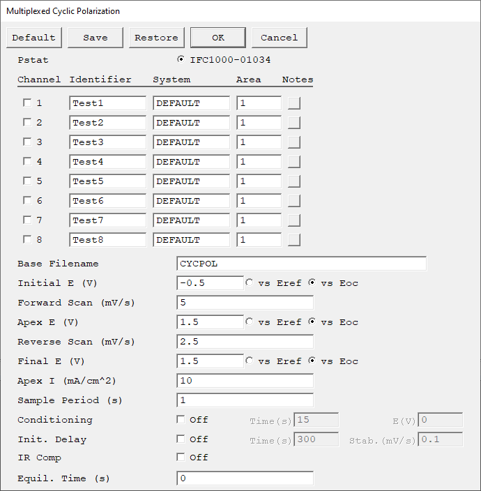Toggle the Conditioning checkbox
Screen dimensions: 481x491
(x=181, y=419)
